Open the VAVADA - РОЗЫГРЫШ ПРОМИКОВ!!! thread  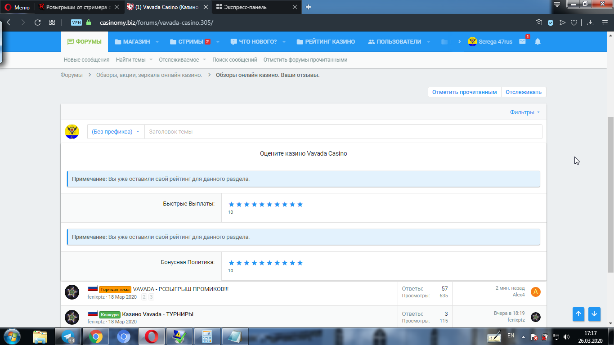coord(181,289)
